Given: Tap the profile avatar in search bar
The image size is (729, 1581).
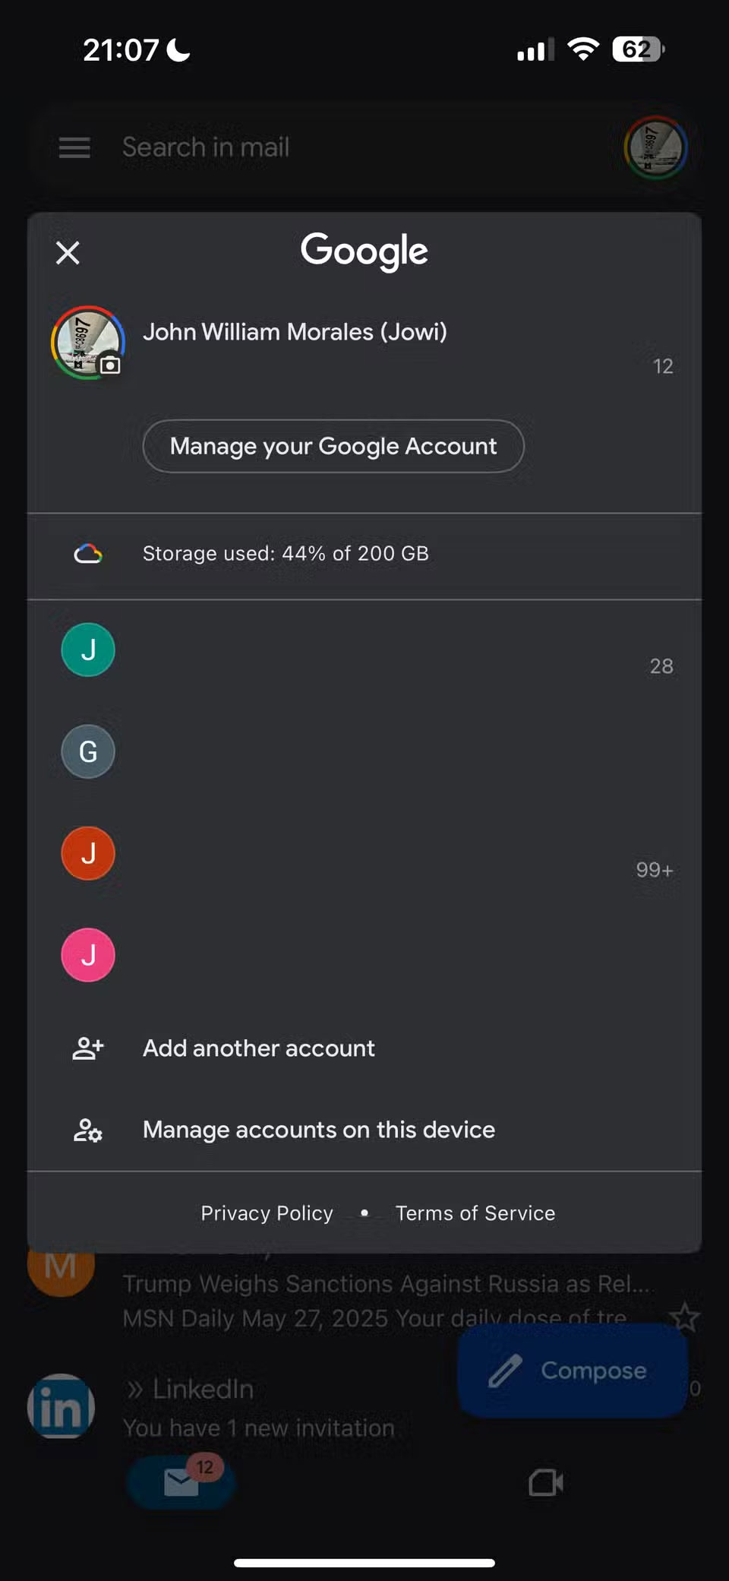Looking at the screenshot, I should pyautogui.click(x=655, y=147).
